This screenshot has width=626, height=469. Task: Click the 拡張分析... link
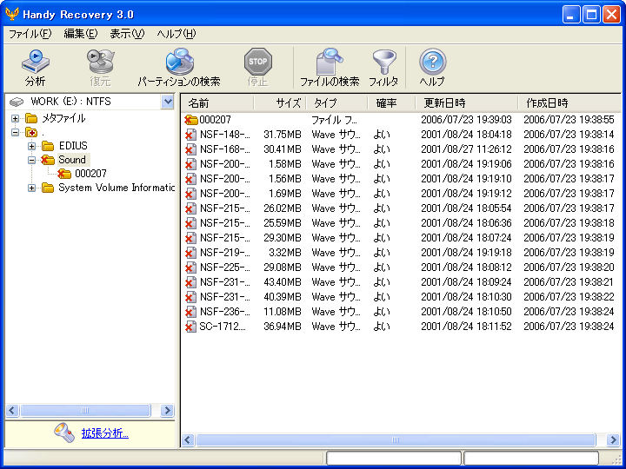[x=105, y=433]
